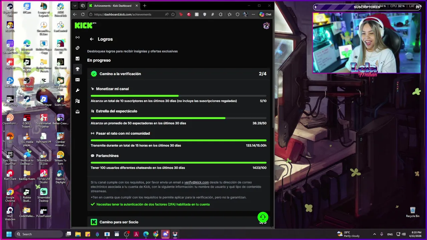Select the trophy achievements sidebar icon
The height and width of the screenshot is (240, 427).
point(77,69)
